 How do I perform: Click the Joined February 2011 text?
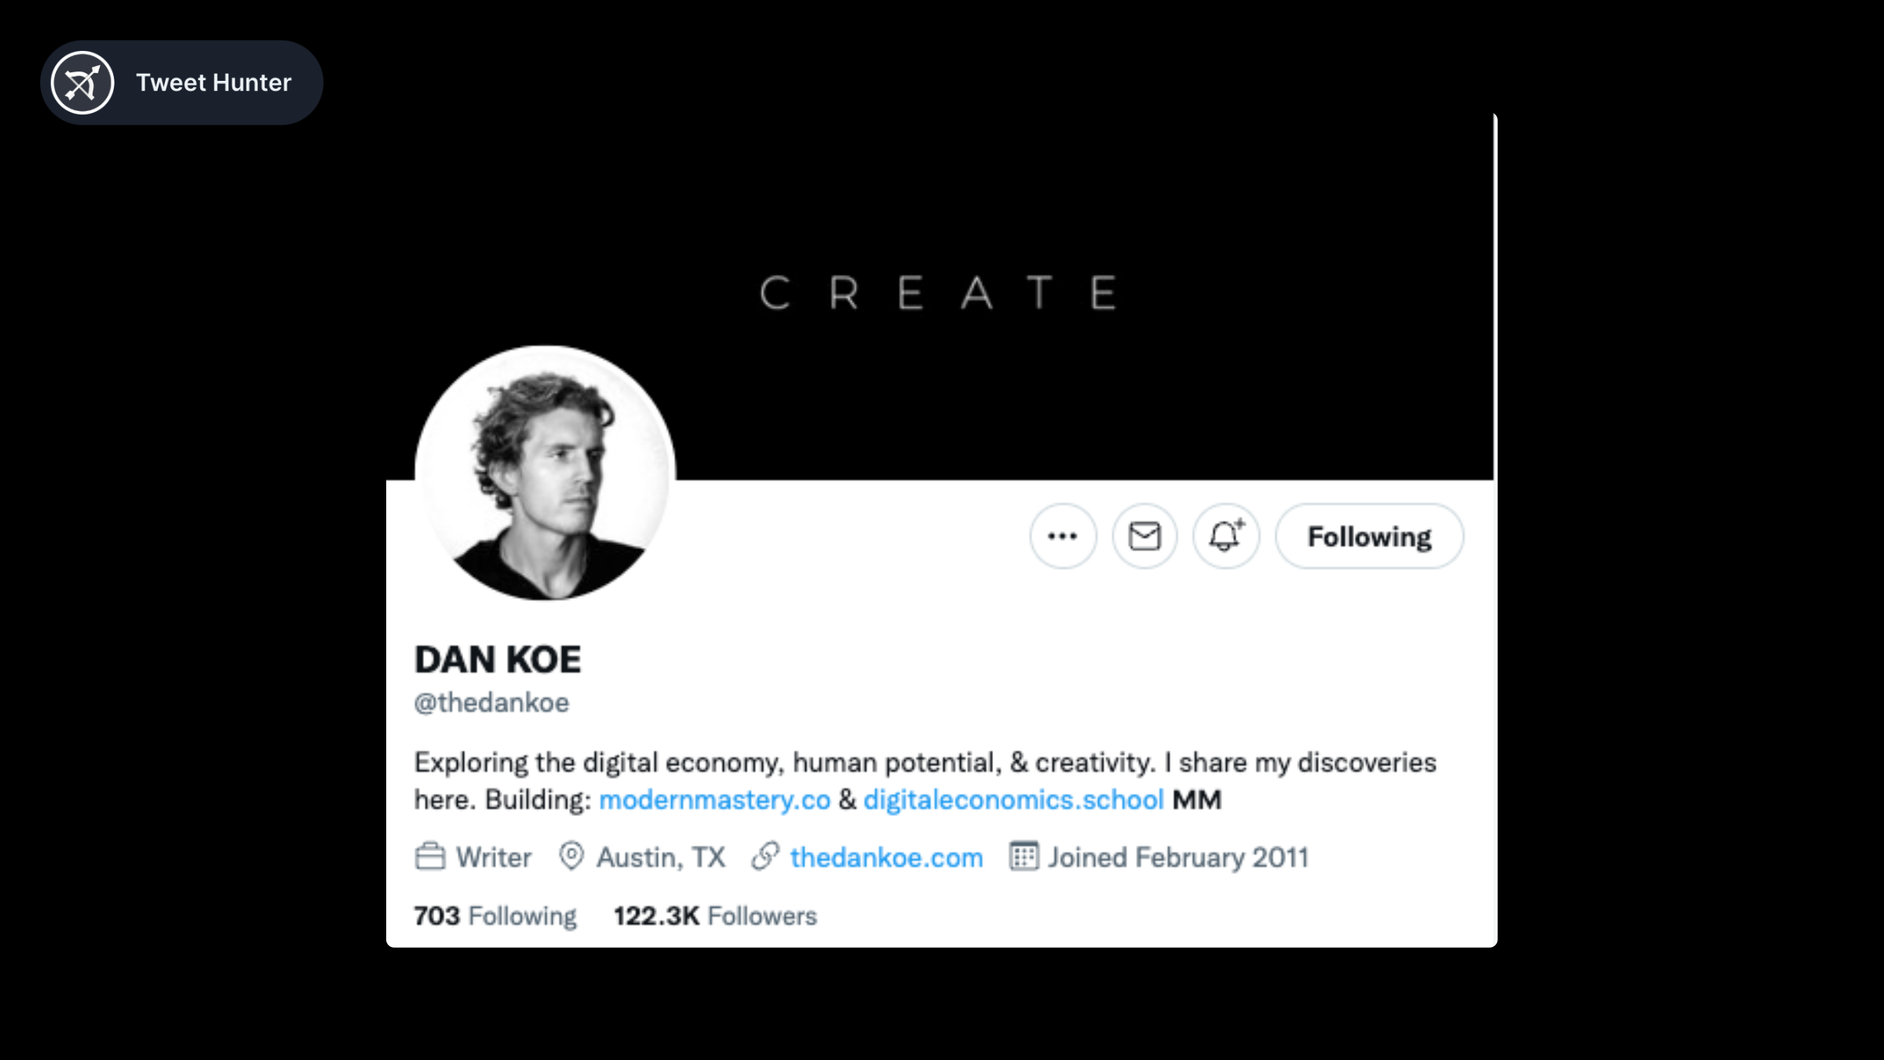click(1178, 857)
